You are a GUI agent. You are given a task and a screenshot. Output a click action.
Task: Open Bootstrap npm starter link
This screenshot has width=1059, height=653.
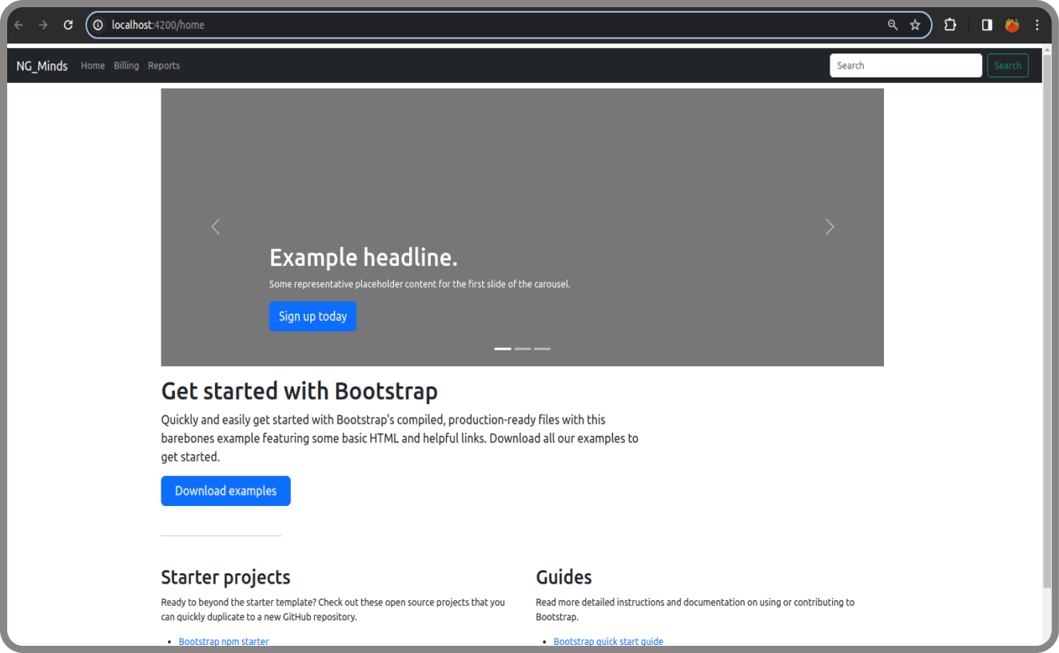point(224,642)
